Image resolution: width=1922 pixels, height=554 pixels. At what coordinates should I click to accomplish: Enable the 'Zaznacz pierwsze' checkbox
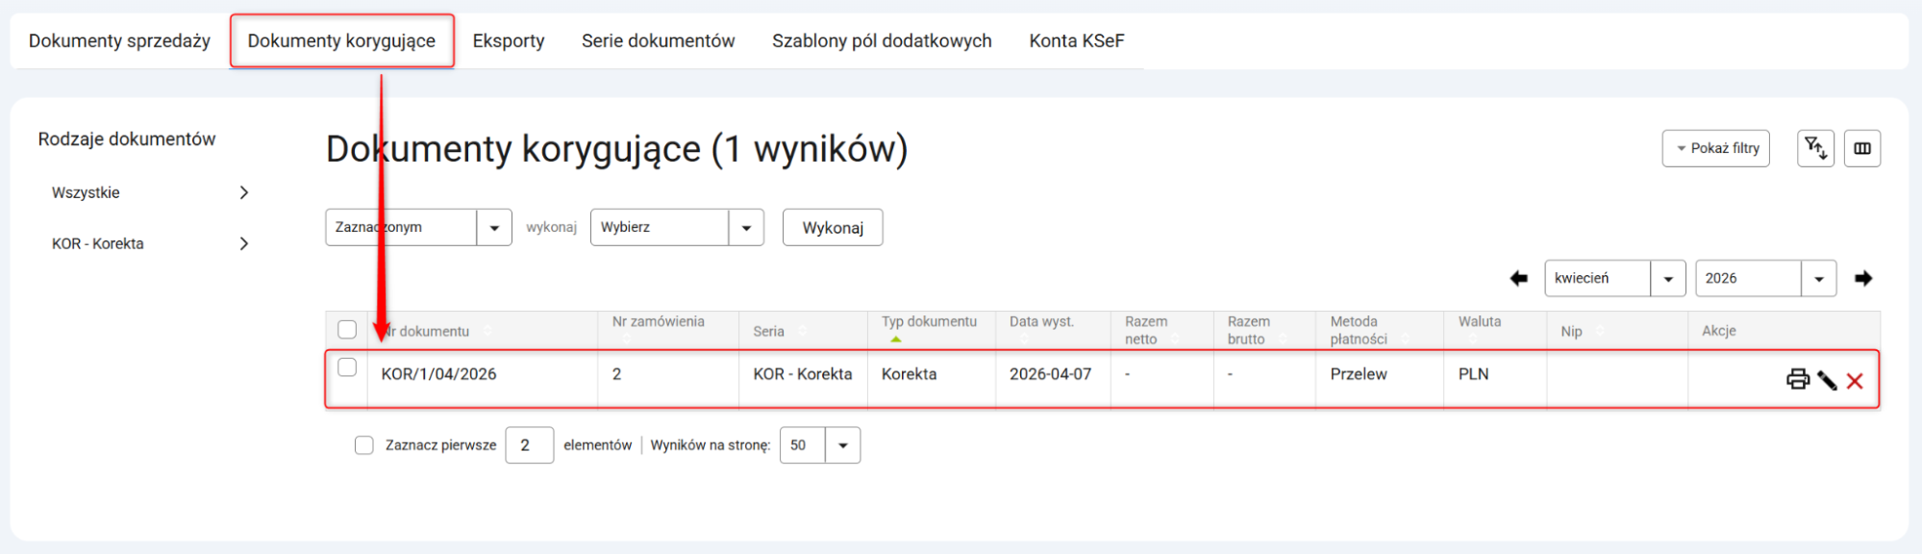coord(363,445)
